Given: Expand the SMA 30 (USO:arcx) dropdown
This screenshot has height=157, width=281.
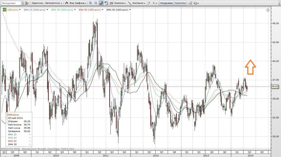Looking at the screenshot, I should (130, 10).
